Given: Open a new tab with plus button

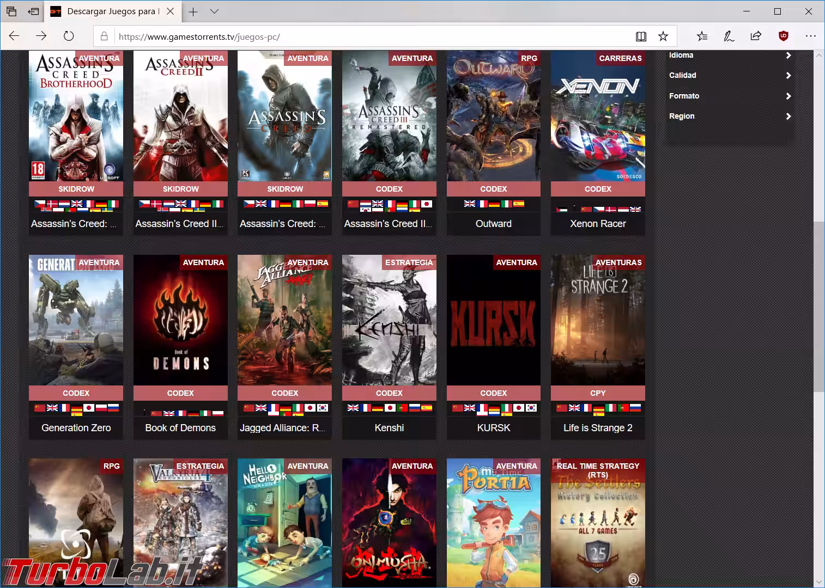Looking at the screenshot, I should 193,11.
